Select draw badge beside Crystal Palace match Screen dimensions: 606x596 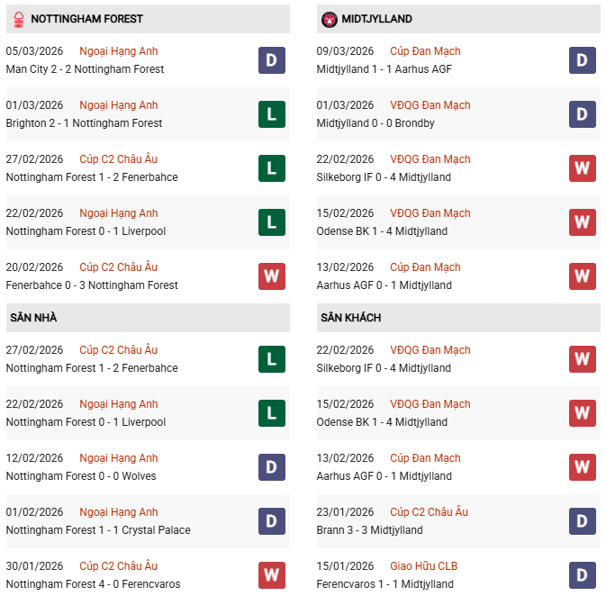(x=271, y=521)
